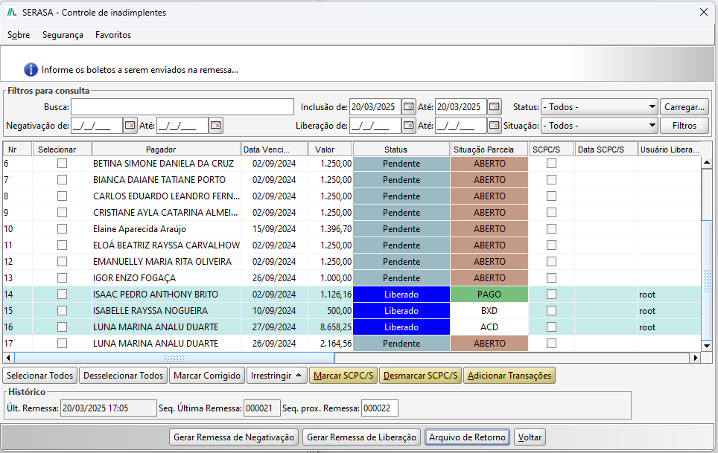Click the Filtros button
718x453 pixels.
click(684, 125)
